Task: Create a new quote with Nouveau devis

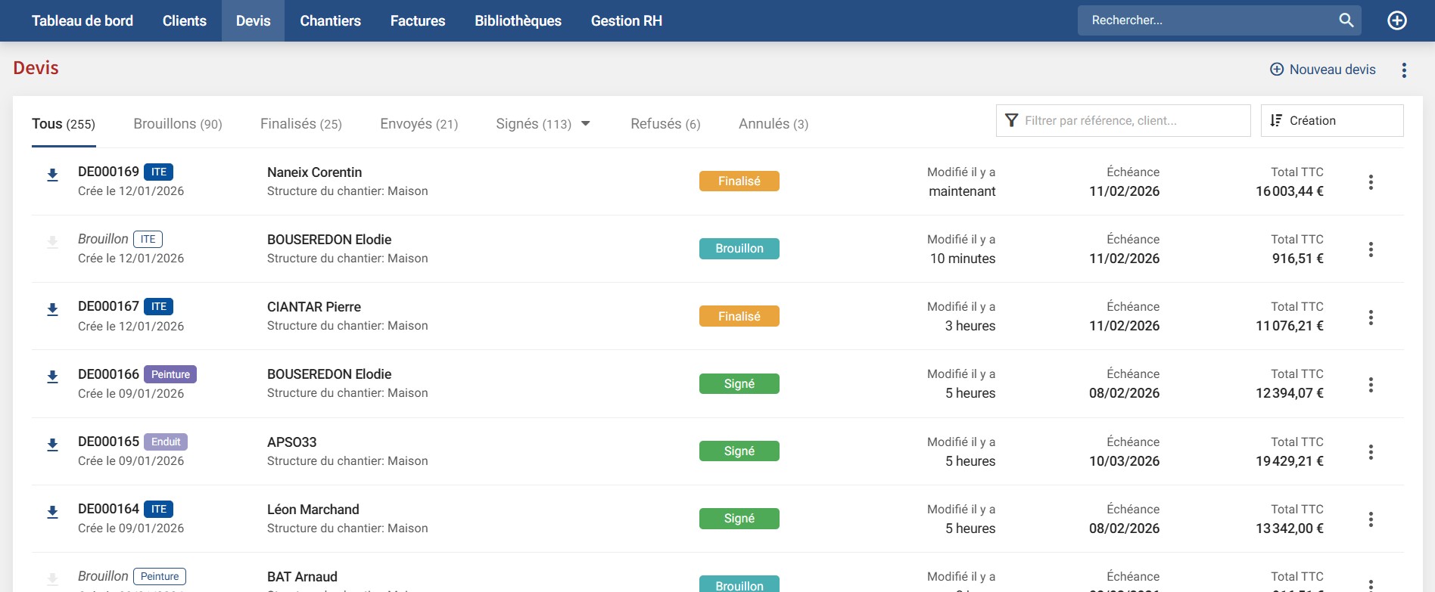Action: 1322,70
